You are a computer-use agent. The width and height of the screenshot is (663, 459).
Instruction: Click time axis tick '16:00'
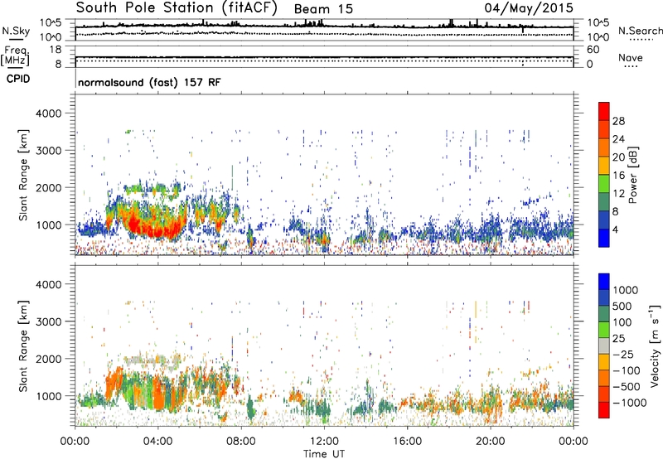point(407,442)
